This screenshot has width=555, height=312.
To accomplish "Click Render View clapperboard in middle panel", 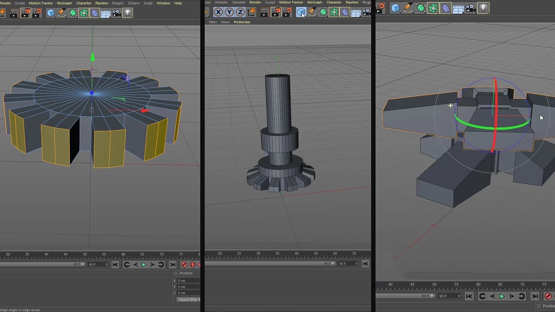I will (264, 12).
